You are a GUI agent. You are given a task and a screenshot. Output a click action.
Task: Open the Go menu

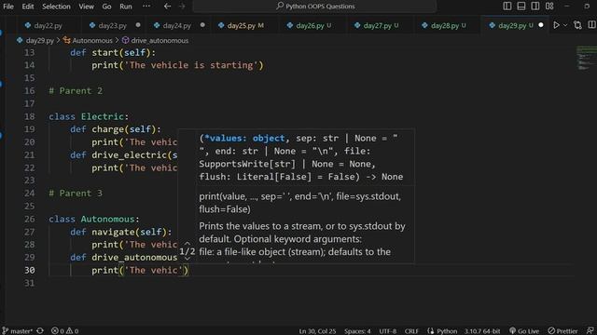[x=106, y=7]
